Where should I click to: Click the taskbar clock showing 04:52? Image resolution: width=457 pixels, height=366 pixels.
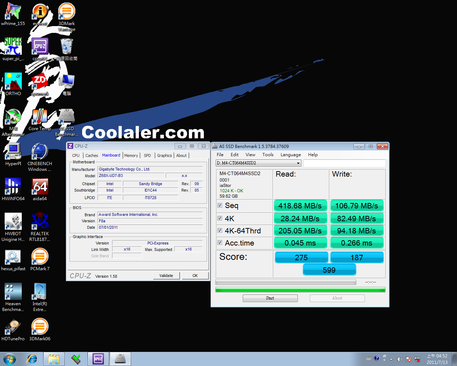pos(437,359)
